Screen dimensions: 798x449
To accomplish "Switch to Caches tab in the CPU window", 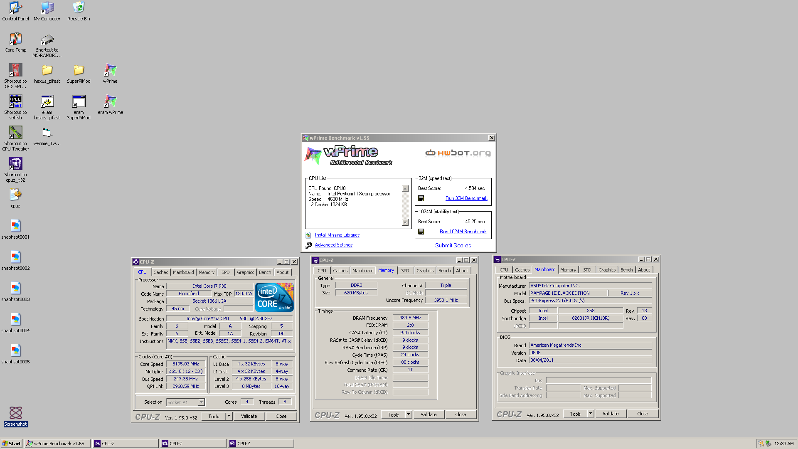I will point(161,272).
